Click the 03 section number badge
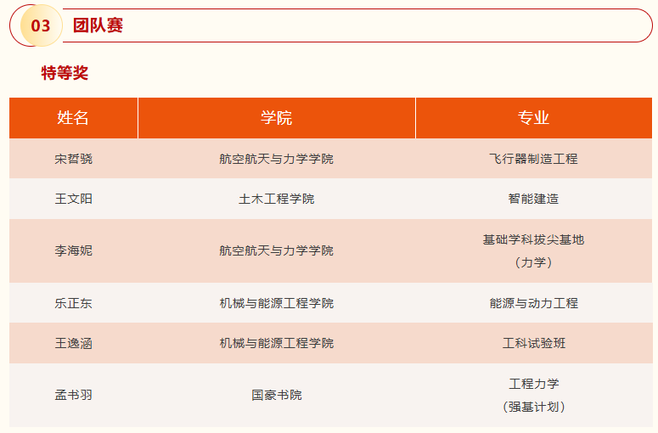Screen dimensions: 658x433 tap(41, 25)
